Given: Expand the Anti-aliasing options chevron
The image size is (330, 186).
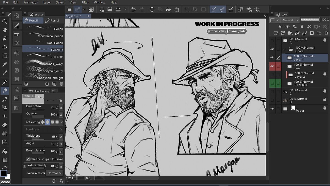Looking at the screenshot, I should coord(61,122).
